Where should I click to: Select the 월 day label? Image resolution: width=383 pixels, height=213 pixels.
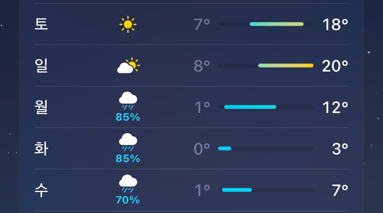point(41,107)
